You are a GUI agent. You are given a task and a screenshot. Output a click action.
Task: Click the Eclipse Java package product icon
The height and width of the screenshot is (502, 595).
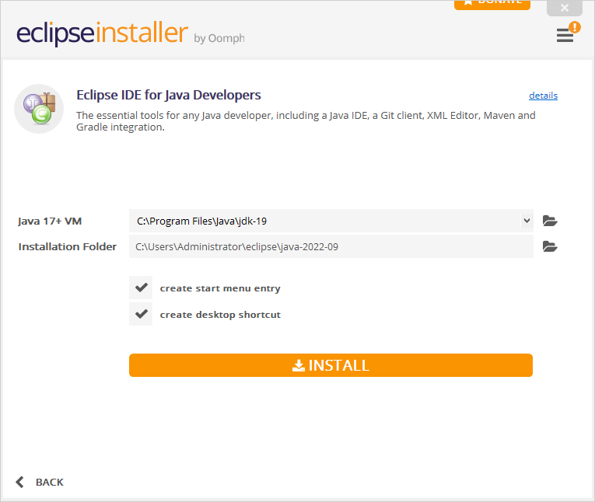[39, 109]
